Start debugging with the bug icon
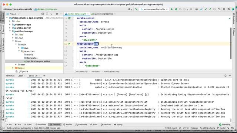The height and width of the screenshot is (133, 237). 176,9
